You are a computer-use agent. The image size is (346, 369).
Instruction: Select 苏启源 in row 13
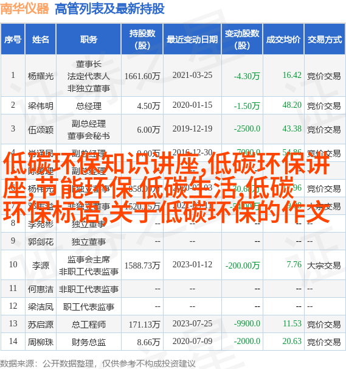tap(41, 325)
